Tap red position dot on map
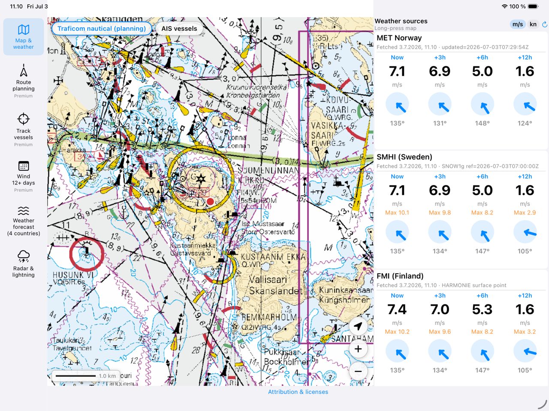This screenshot has width=549, height=411. tap(210, 201)
